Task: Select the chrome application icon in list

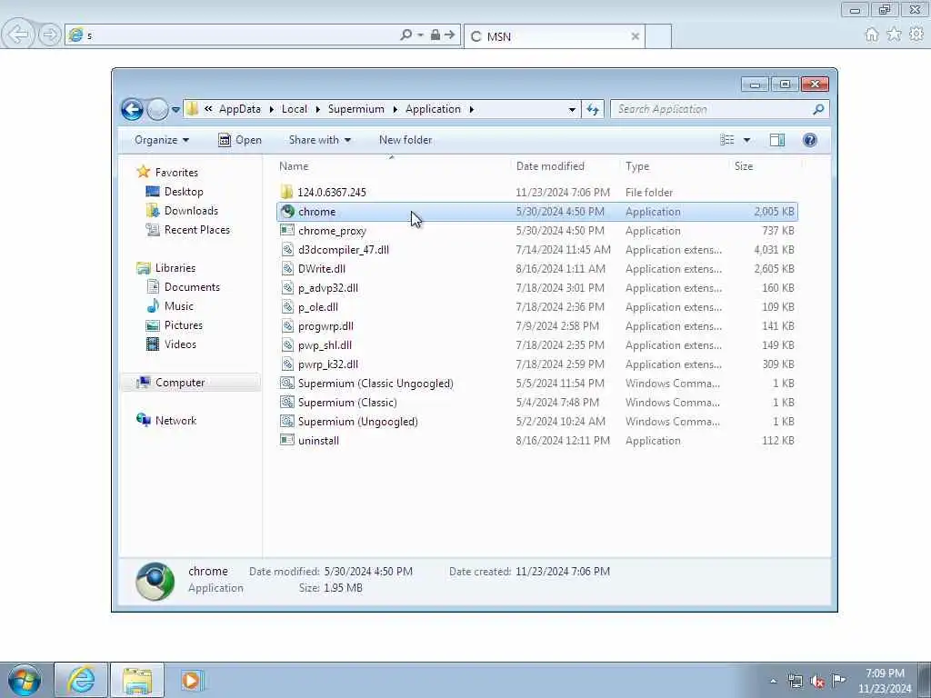Action: (x=287, y=211)
